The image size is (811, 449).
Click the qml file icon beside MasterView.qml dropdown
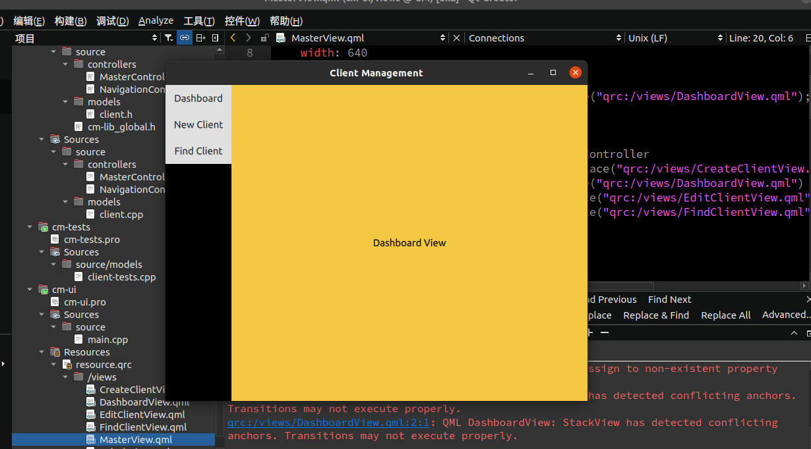[281, 38]
